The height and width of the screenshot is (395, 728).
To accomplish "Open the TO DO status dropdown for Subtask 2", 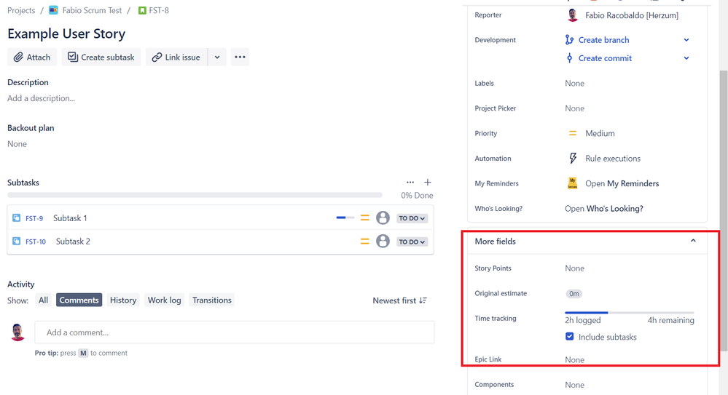I will click(412, 242).
